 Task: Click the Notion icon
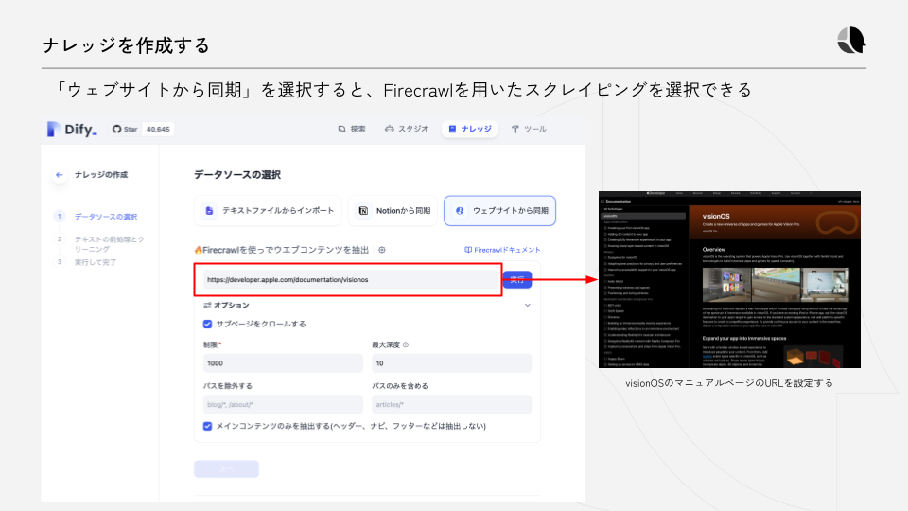click(x=363, y=211)
